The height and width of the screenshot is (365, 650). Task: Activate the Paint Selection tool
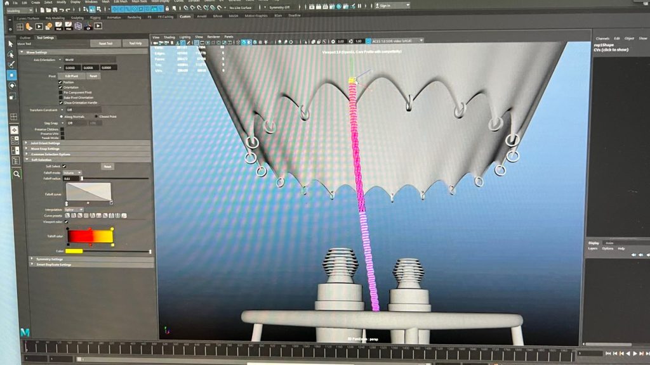[x=11, y=65]
